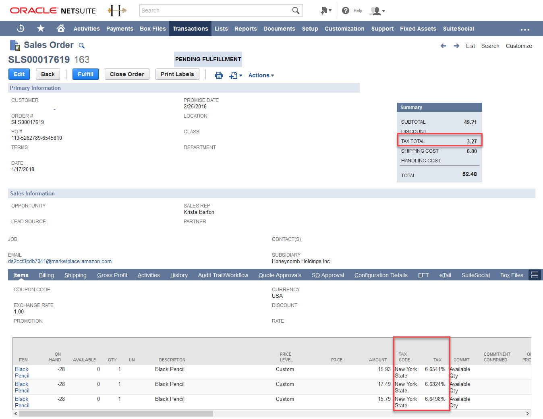Click the company H logo
543x419 pixels.
[117, 11]
